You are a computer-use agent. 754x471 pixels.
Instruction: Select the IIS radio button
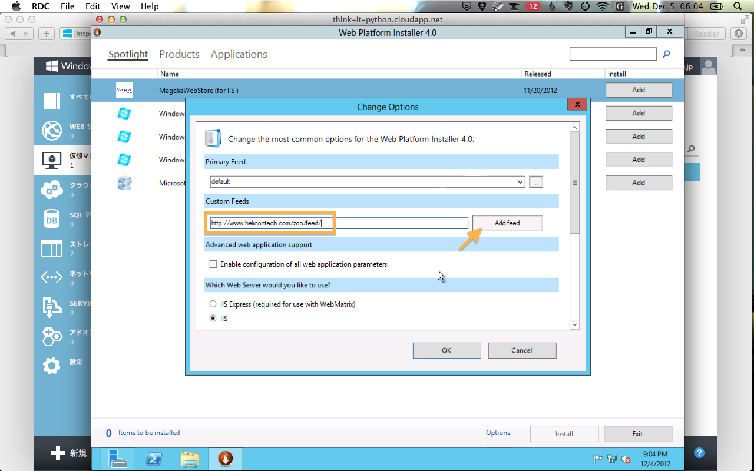coord(213,319)
